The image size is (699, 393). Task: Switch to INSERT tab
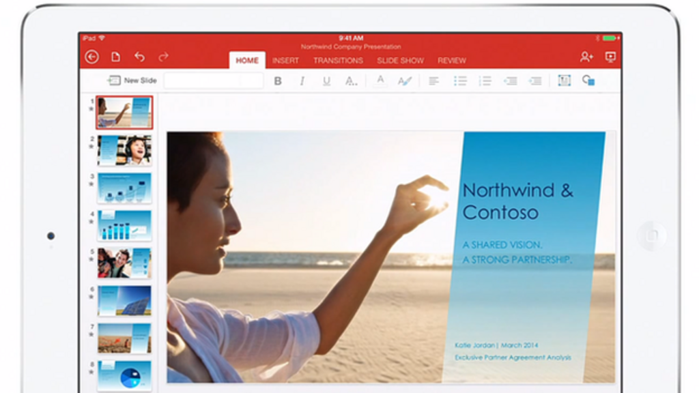[x=285, y=60]
